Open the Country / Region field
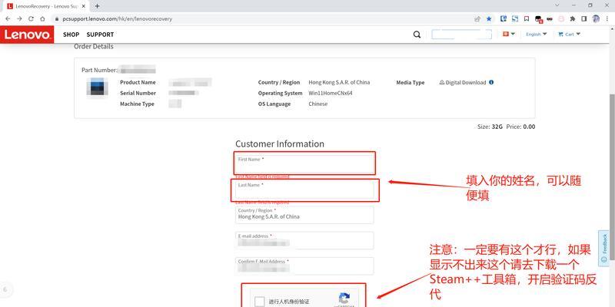The width and height of the screenshot is (615, 307). (x=304, y=215)
